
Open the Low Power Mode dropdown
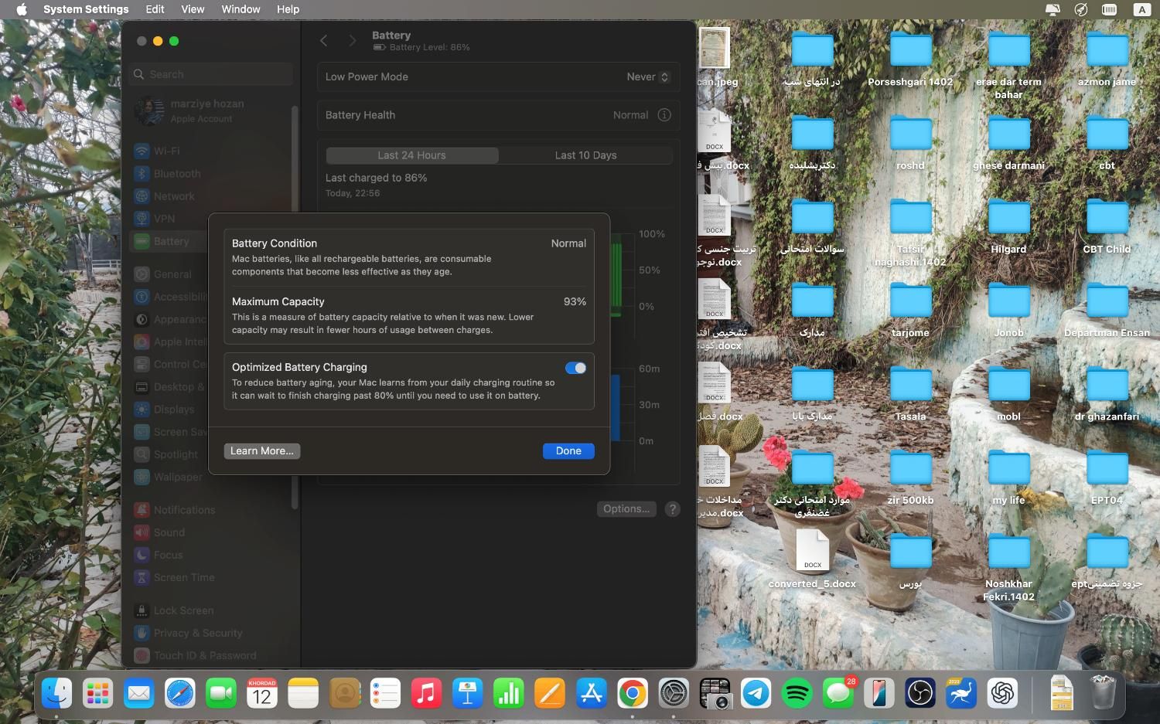(648, 76)
